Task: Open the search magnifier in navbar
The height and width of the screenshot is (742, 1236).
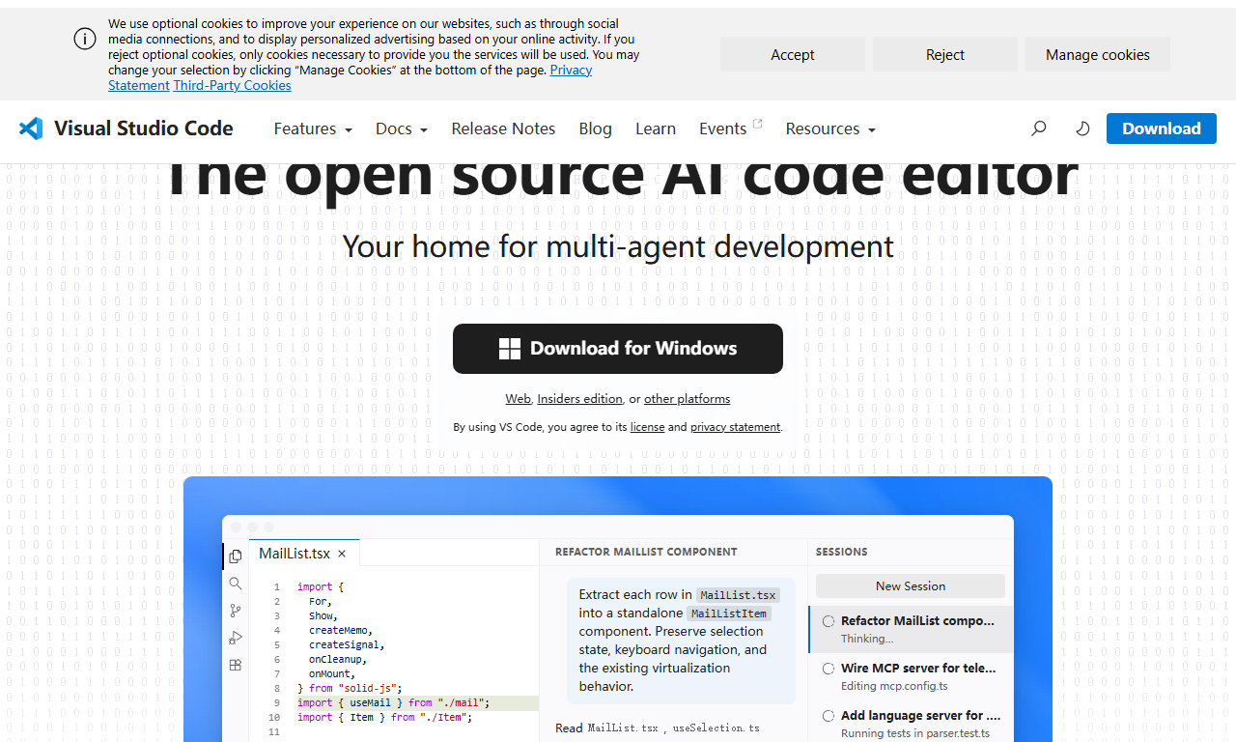Action: pyautogui.click(x=1039, y=128)
